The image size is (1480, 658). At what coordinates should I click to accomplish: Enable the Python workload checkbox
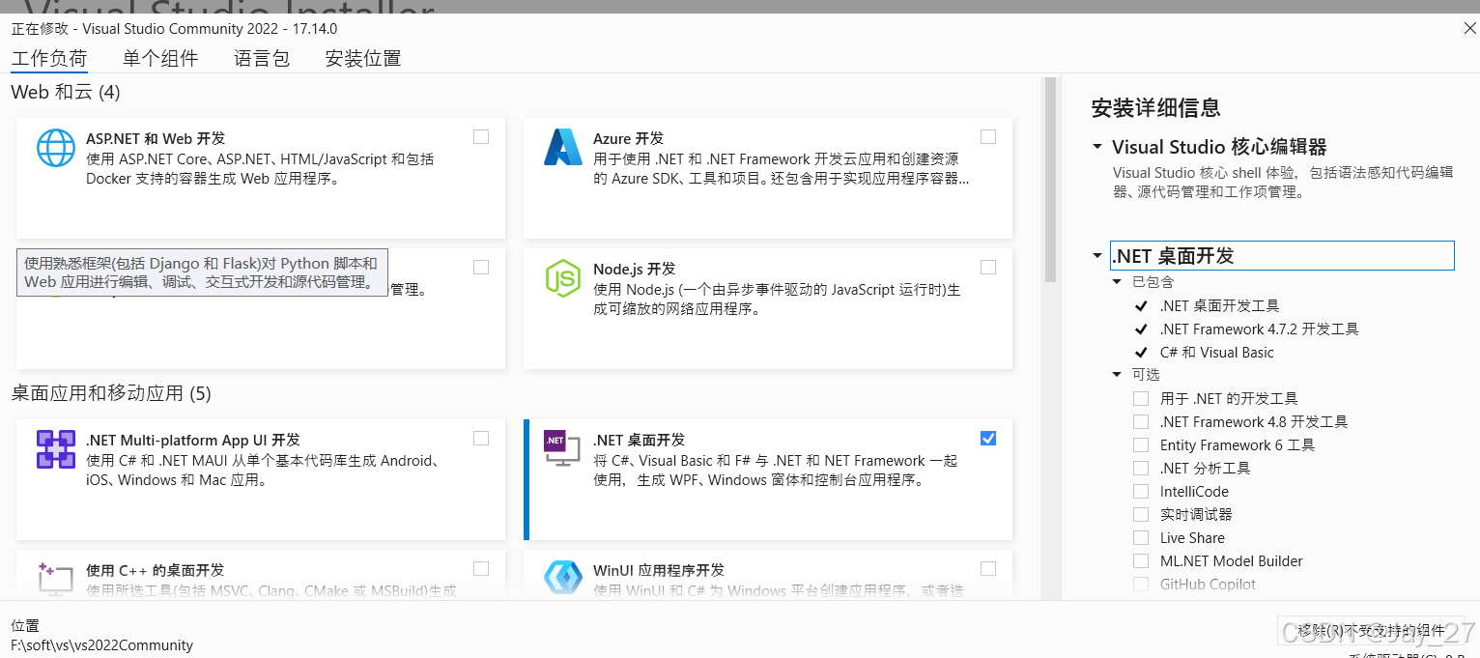(481, 267)
